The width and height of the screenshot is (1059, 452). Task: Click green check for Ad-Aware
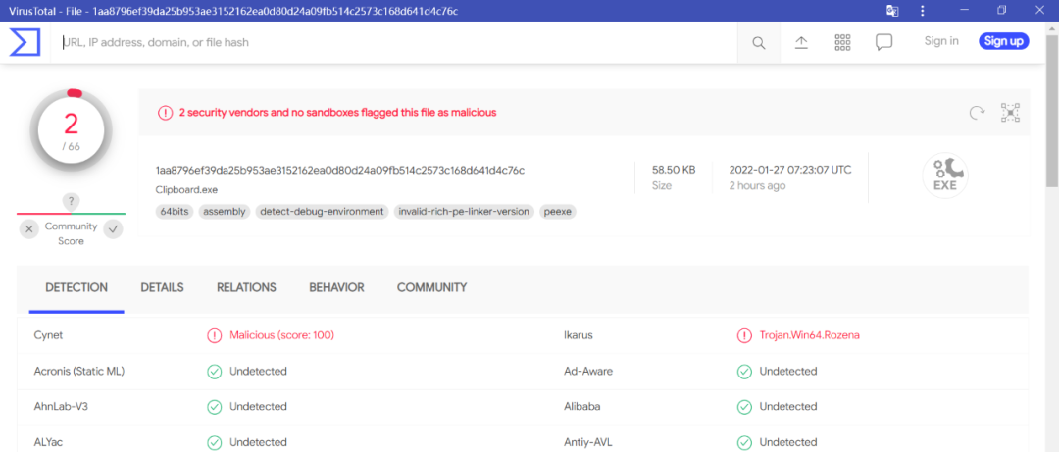pos(744,371)
